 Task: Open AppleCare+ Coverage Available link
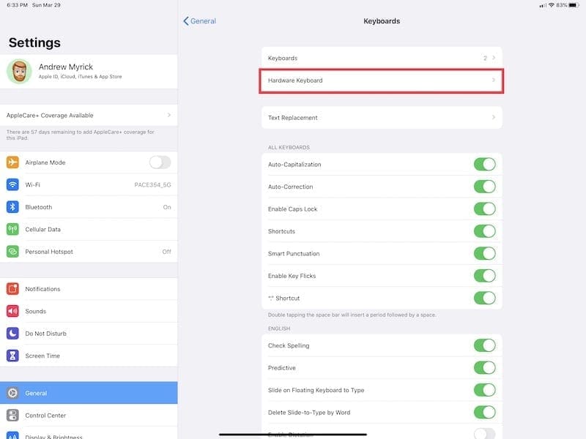89,116
